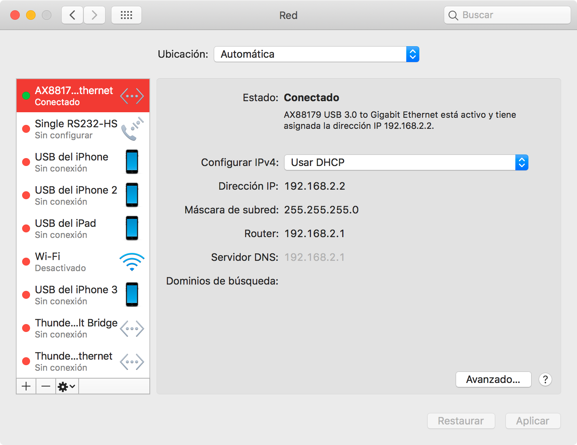Viewport: 577px width, 445px height.
Task: Show all preferences grid button
Action: point(126,15)
